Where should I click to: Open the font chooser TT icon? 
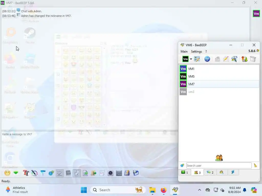coord(26,173)
